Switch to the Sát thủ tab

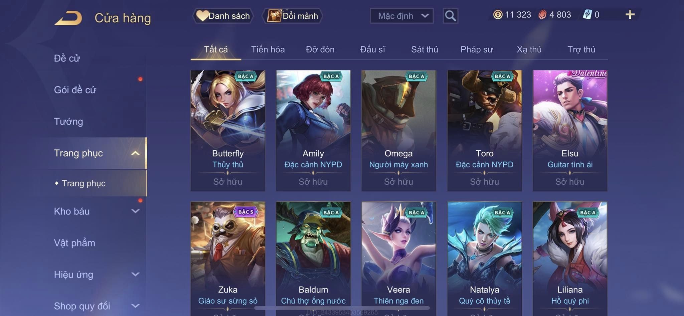(424, 49)
